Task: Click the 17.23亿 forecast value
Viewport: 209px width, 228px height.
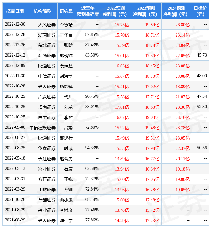Action: (x=152, y=221)
